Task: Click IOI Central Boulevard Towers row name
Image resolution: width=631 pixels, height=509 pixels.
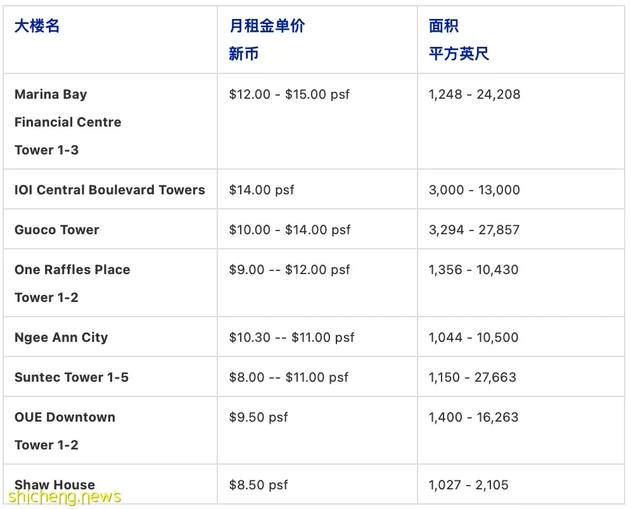Action: [110, 190]
